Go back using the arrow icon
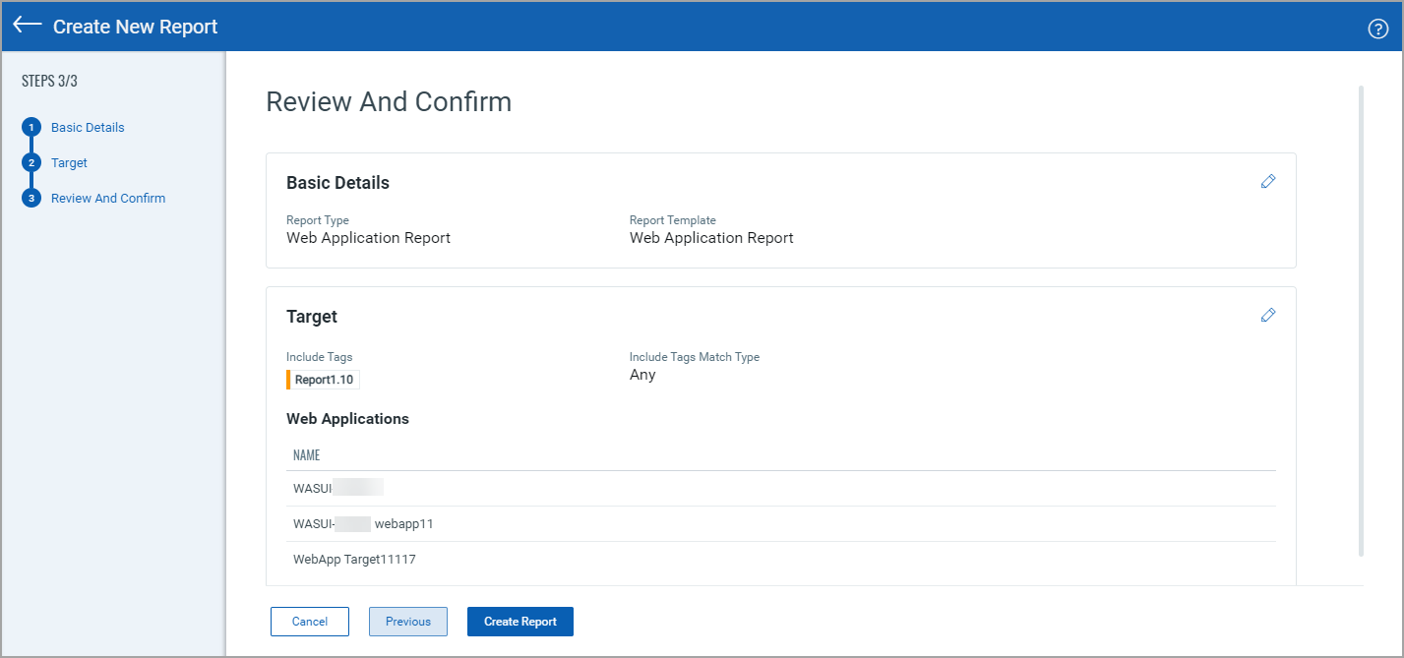The width and height of the screenshot is (1404, 658). point(27,26)
